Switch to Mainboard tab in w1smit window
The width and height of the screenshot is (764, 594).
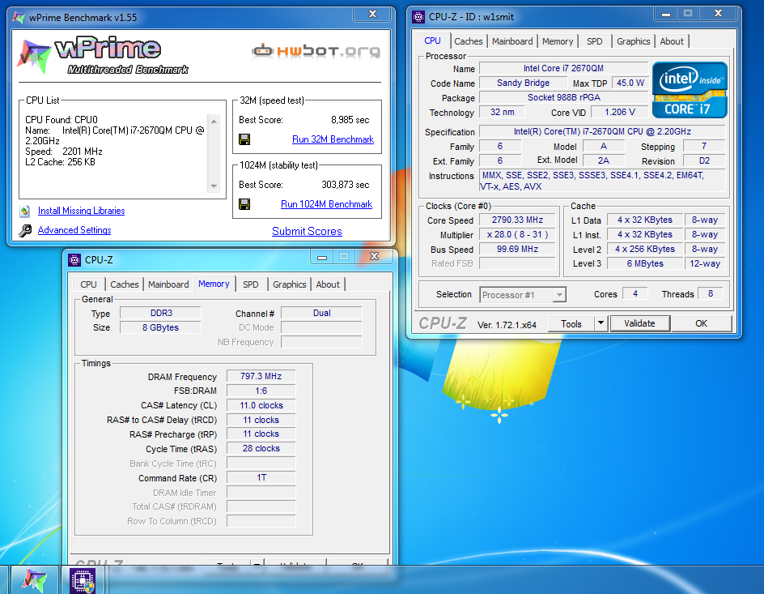point(512,41)
